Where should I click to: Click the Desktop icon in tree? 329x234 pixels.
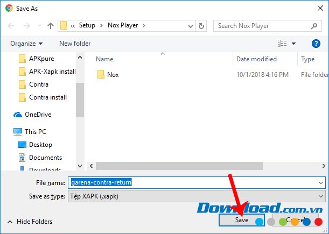tap(22, 145)
